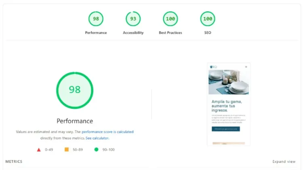Select the SEO category label
Screen dimensions: 303x170
(208, 33)
